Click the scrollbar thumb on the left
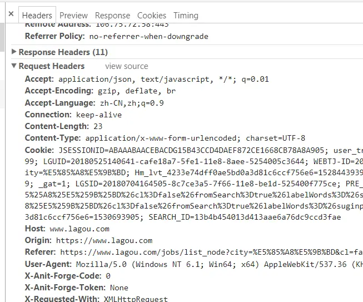This screenshot has height=302, width=363. click(x=2, y=37)
